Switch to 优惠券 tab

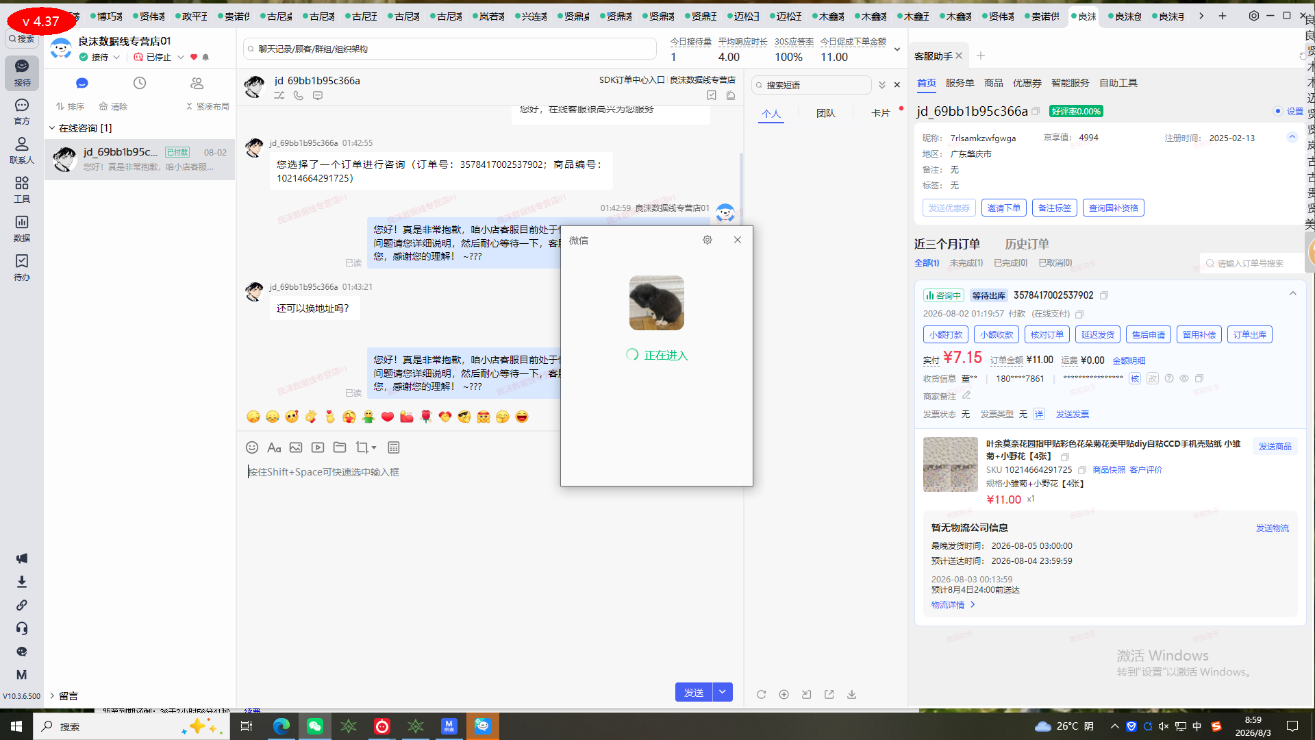[x=1027, y=83]
